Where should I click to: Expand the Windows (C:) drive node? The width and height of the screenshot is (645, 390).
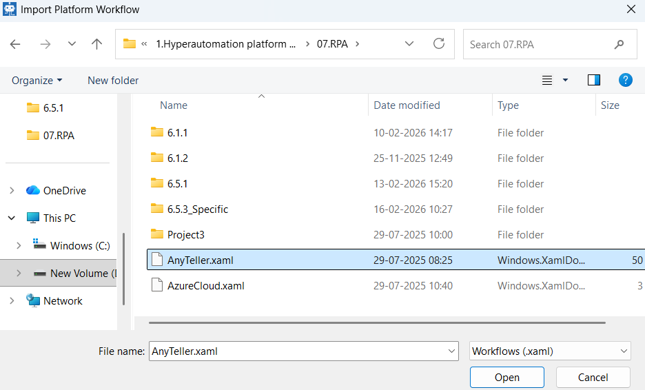[x=19, y=245]
